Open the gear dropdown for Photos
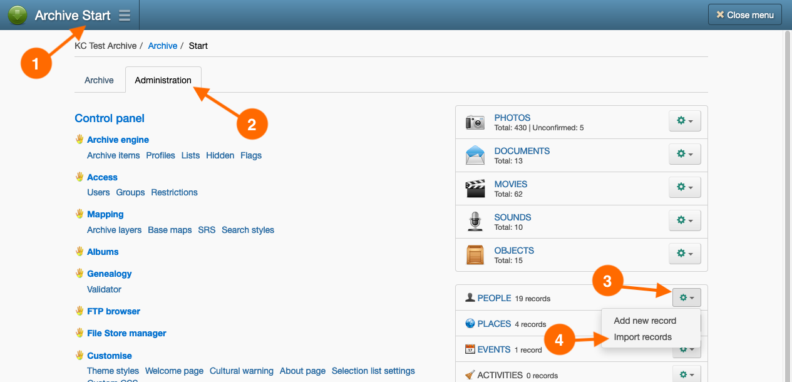The width and height of the screenshot is (792, 382). point(684,121)
